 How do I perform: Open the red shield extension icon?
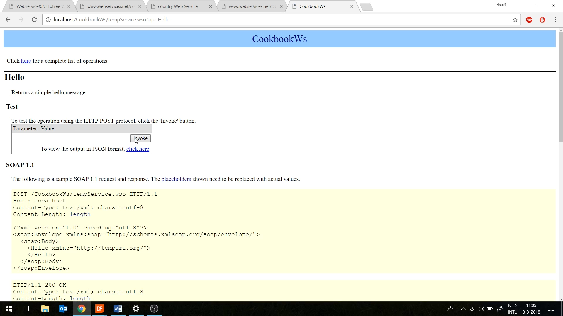[542, 20]
